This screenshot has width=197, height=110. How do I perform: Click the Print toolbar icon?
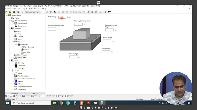[x=18, y=12]
